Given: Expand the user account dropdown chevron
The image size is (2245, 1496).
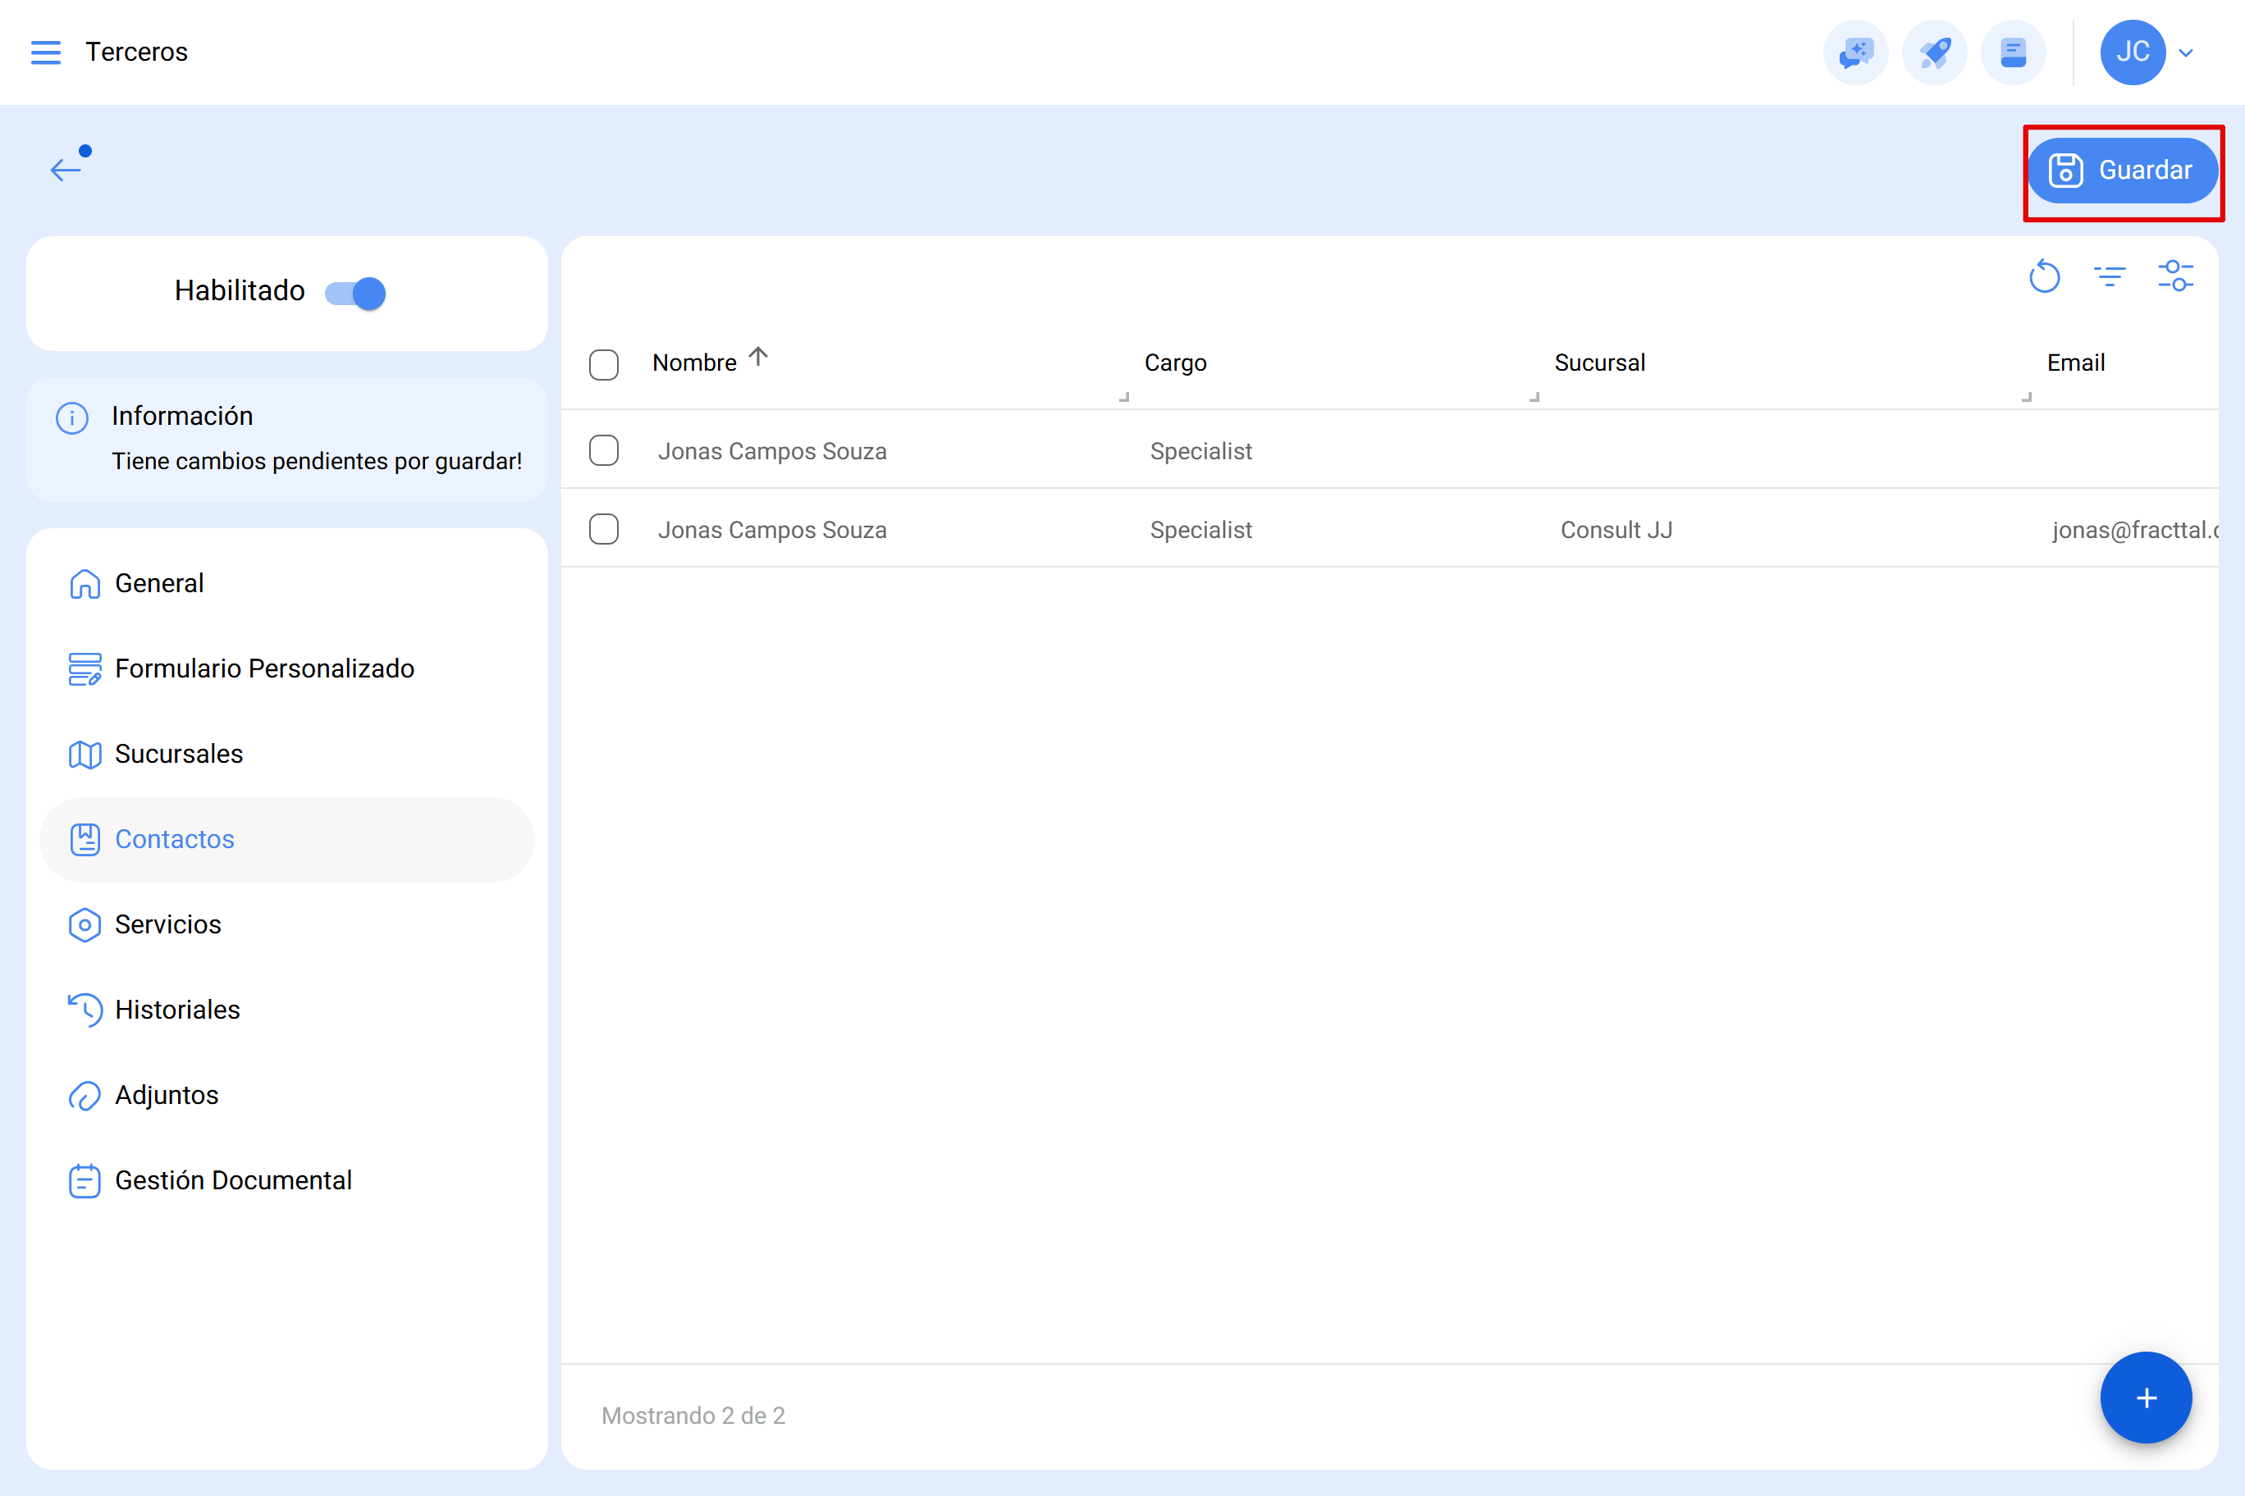Looking at the screenshot, I should point(2187,53).
